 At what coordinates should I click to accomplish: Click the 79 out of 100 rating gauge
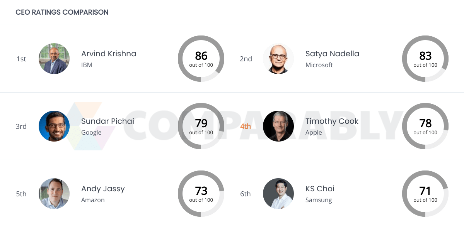click(x=201, y=126)
